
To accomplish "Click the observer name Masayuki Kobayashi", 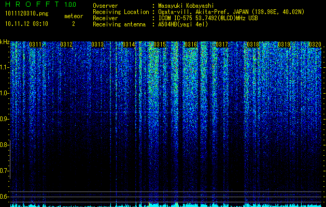I will tap(186, 6).
